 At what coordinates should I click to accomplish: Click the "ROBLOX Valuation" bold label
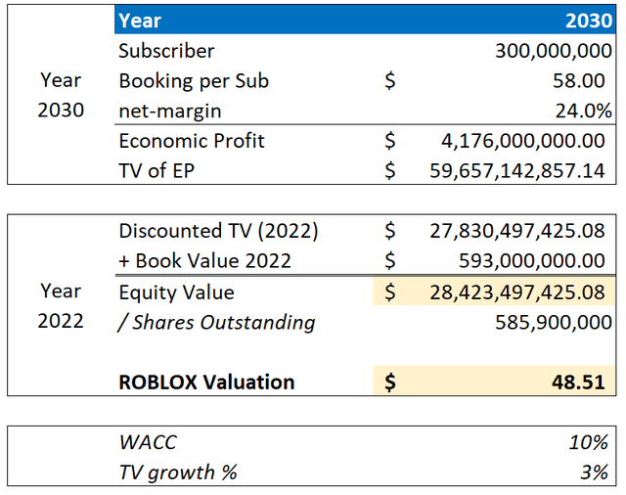(206, 382)
